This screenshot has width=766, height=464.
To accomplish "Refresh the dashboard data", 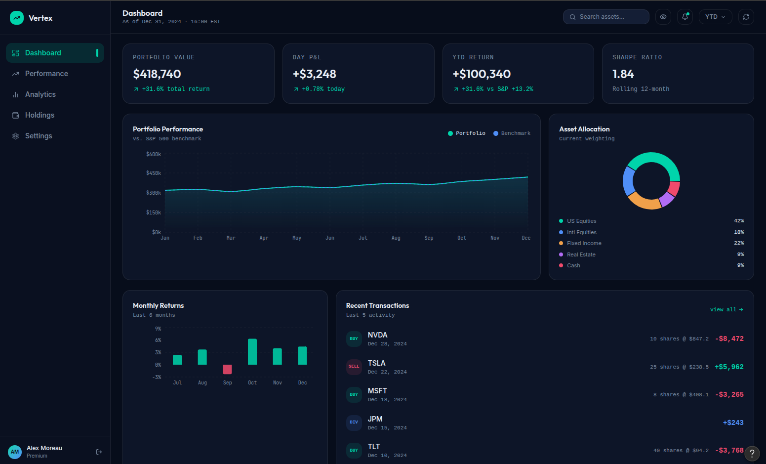I will click(746, 17).
